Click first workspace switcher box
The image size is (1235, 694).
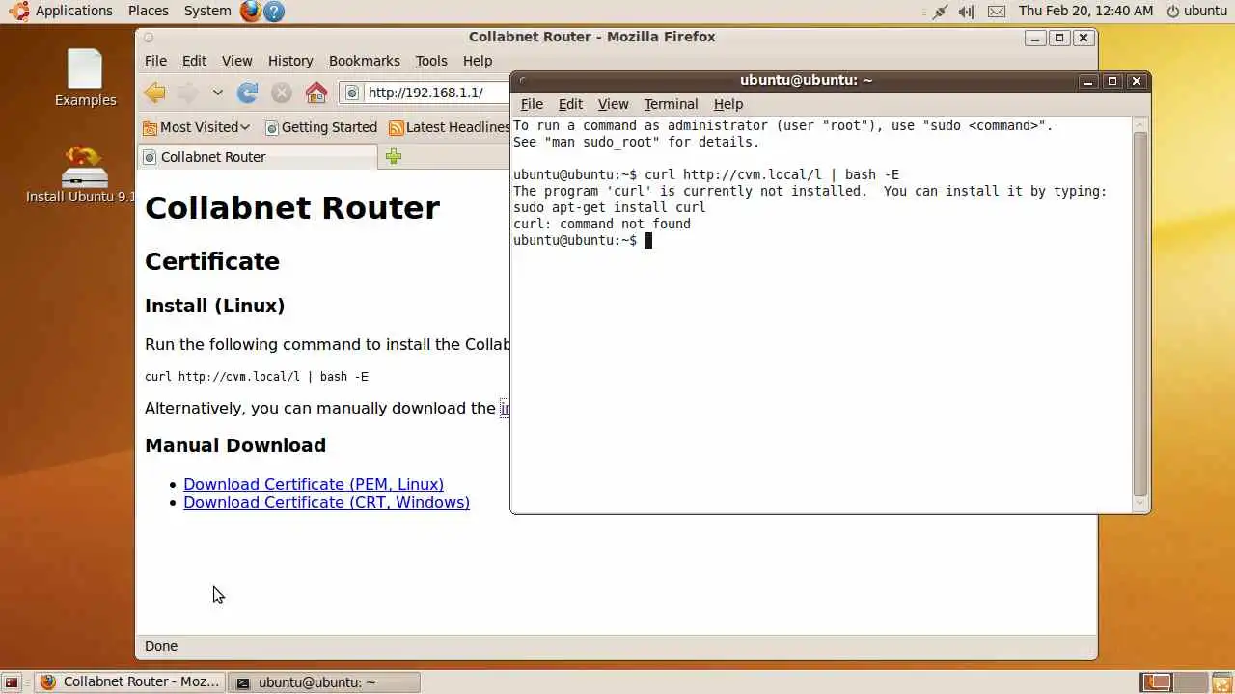[x=1155, y=682]
